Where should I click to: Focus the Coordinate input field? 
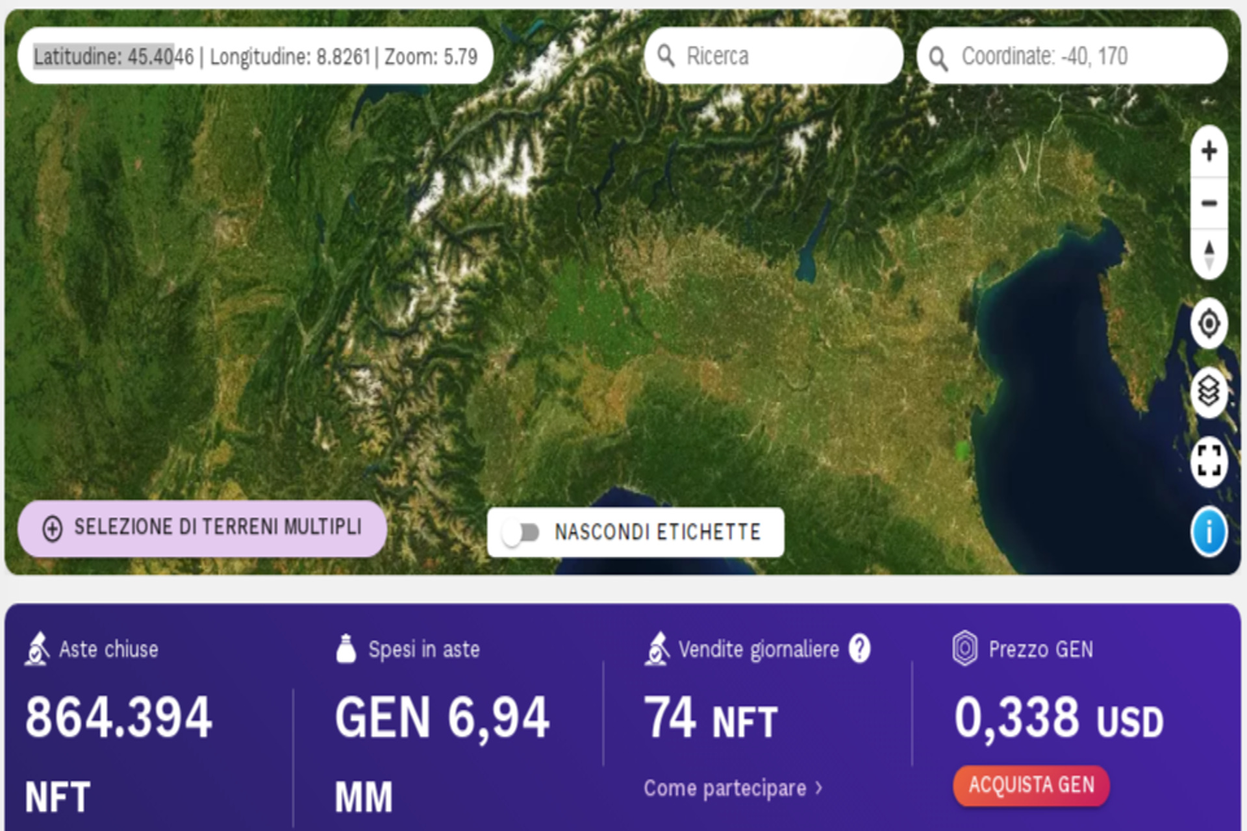click(1072, 56)
